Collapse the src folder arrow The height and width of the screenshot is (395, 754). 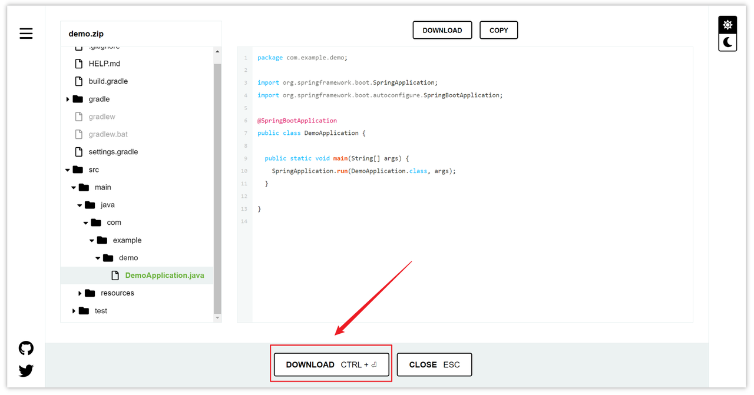68,170
